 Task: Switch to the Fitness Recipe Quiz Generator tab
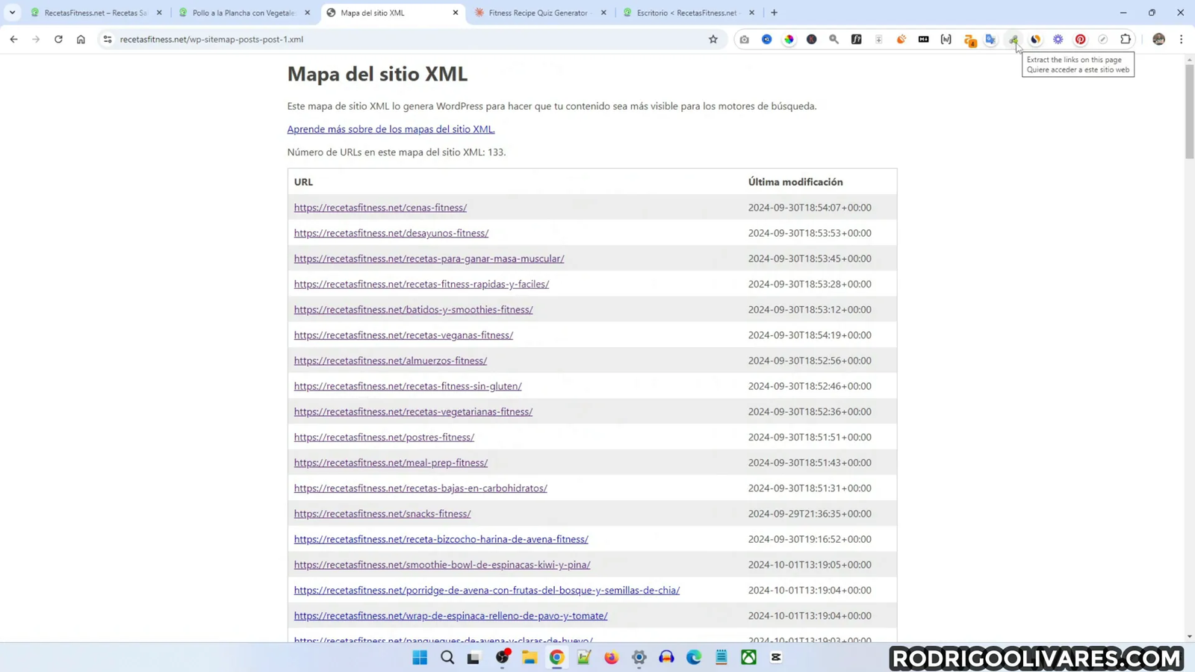pos(538,13)
